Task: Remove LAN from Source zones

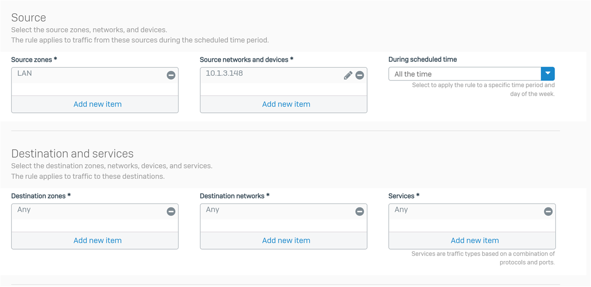Action: coord(171,75)
